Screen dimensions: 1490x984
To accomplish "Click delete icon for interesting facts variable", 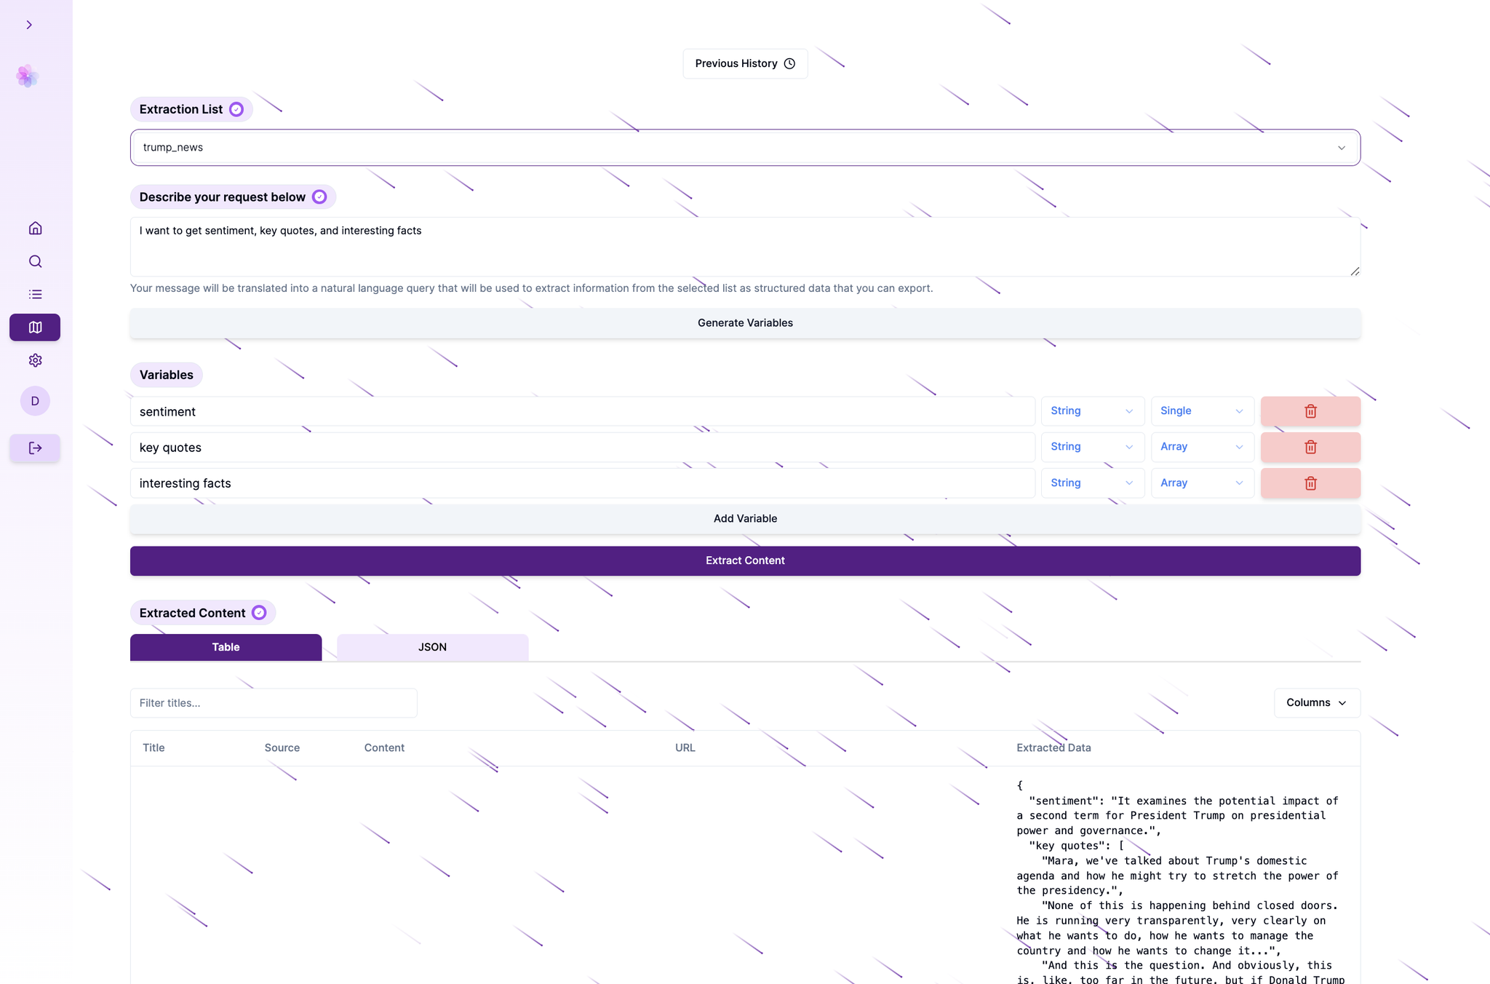I will click(x=1310, y=483).
